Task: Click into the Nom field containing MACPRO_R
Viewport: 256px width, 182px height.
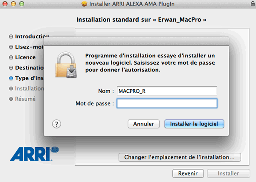Action: point(167,91)
